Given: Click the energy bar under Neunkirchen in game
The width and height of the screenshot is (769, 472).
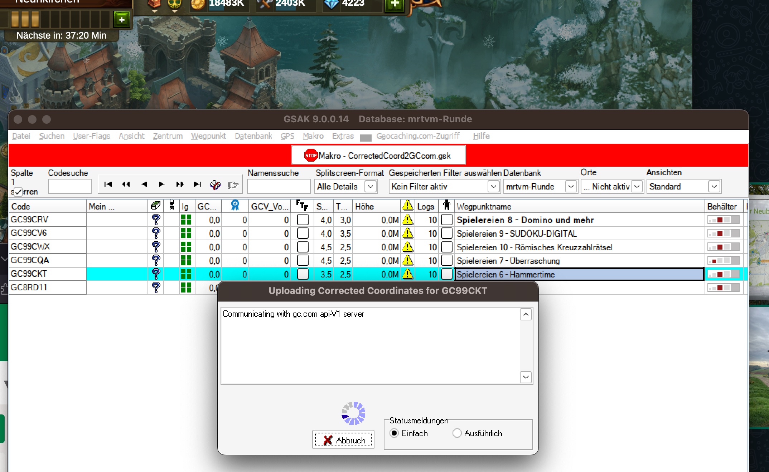Looking at the screenshot, I should (x=61, y=19).
